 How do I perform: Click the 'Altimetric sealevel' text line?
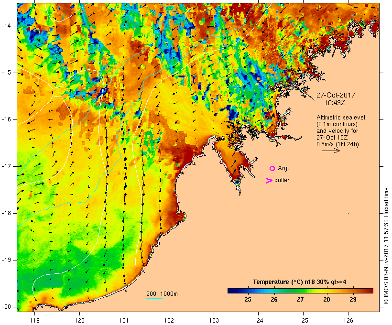coord(341,118)
